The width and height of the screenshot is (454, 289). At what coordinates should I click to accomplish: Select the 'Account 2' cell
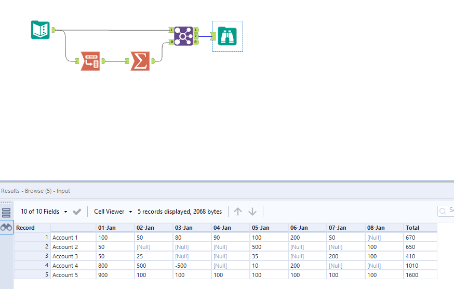pos(73,247)
